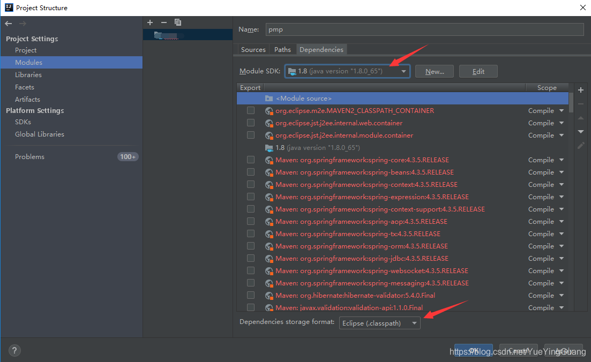The width and height of the screenshot is (591, 362).
Task: Click library icon of MAVEN2_CLASSPATH_CONTAINER row
Action: (269, 111)
